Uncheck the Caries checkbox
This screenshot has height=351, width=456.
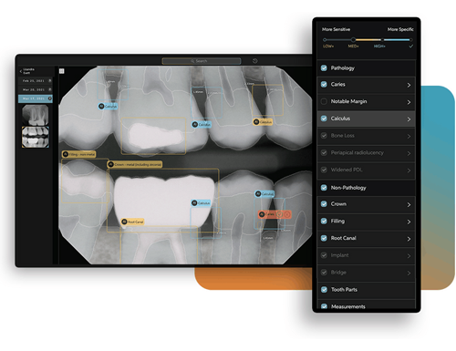click(324, 84)
